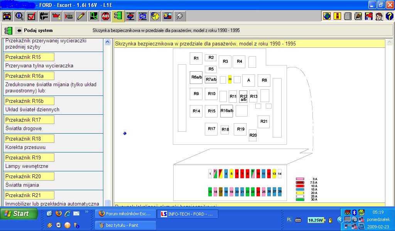This screenshot has height=231, width=395.
Task: Open the ABS system section
Action: coord(106,16)
